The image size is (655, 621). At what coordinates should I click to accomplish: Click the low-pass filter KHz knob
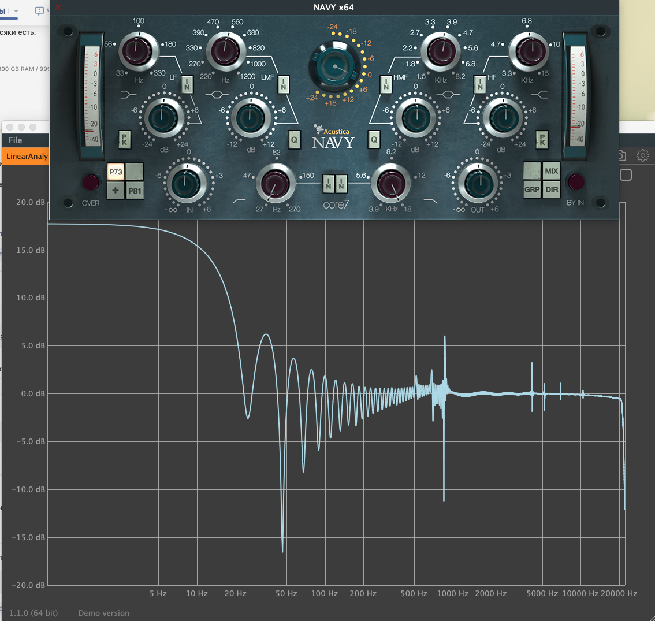coord(391,183)
